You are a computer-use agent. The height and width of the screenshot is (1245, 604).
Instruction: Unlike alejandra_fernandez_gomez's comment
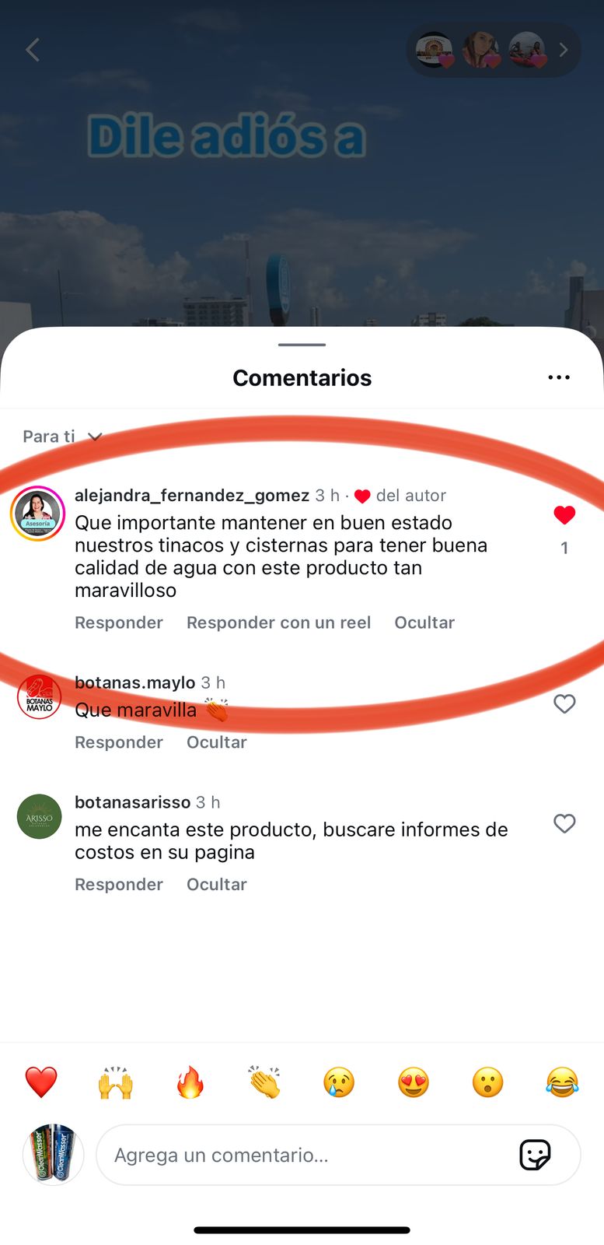564,514
